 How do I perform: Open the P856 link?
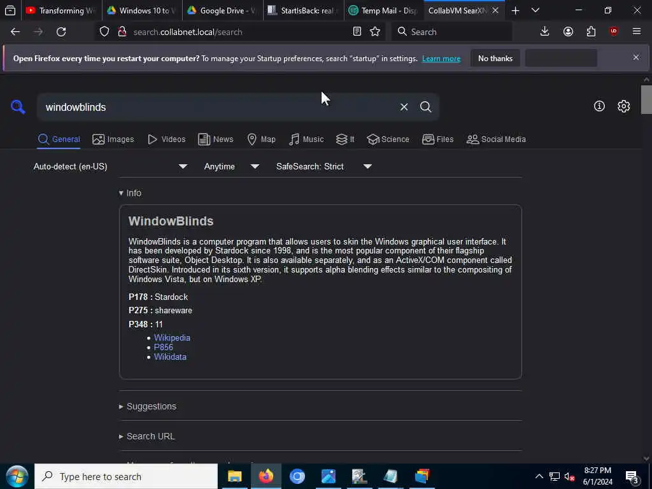pos(164,347)
